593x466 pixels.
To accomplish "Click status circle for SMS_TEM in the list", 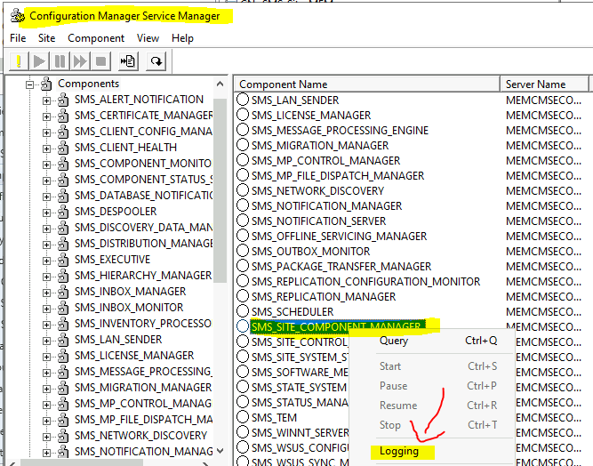I will click(x=243, y=417).
